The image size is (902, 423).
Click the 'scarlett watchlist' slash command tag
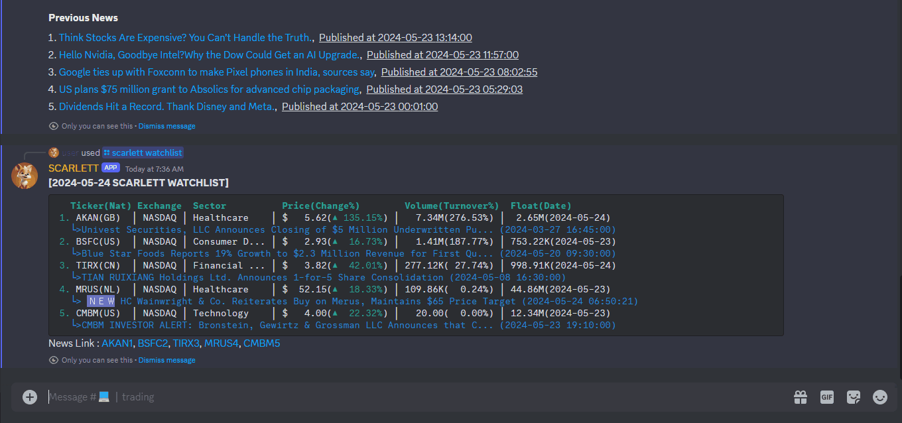click(x=143, y=152)
